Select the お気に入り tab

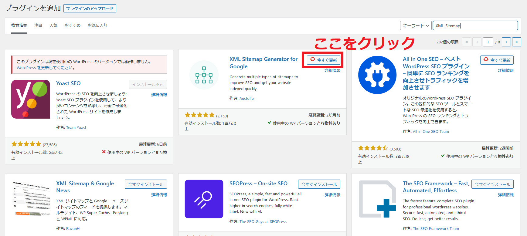[97, 25]
